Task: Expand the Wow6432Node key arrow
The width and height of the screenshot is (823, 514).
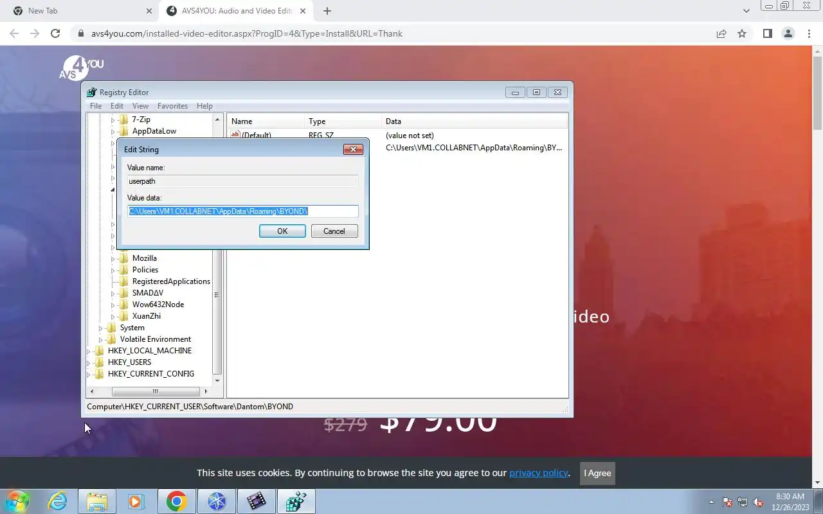Action: [113, 305]
